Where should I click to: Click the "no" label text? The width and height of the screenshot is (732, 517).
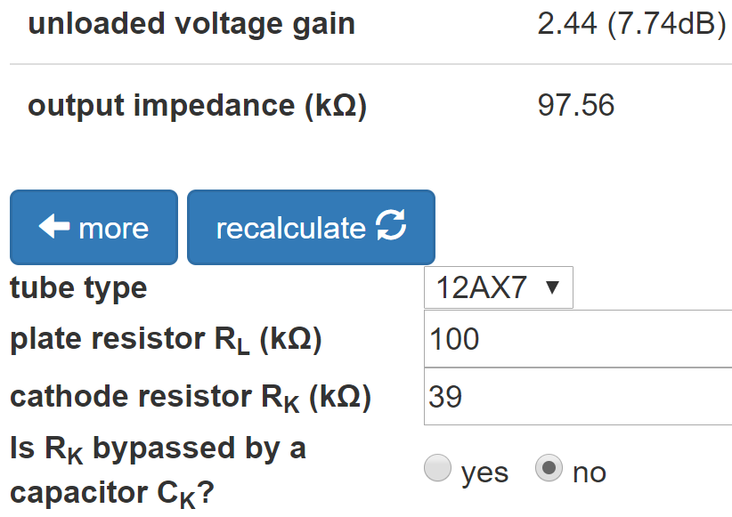coord(590,473)
